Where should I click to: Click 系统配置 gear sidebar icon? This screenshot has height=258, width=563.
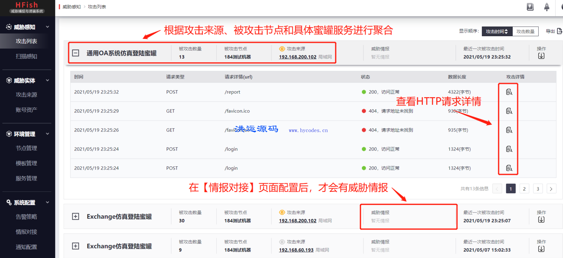click(x=9, y=202)
